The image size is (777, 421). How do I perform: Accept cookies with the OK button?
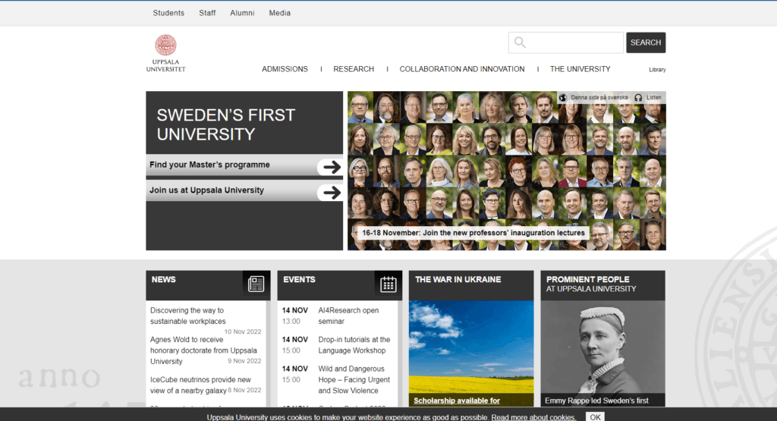point(596,416)
